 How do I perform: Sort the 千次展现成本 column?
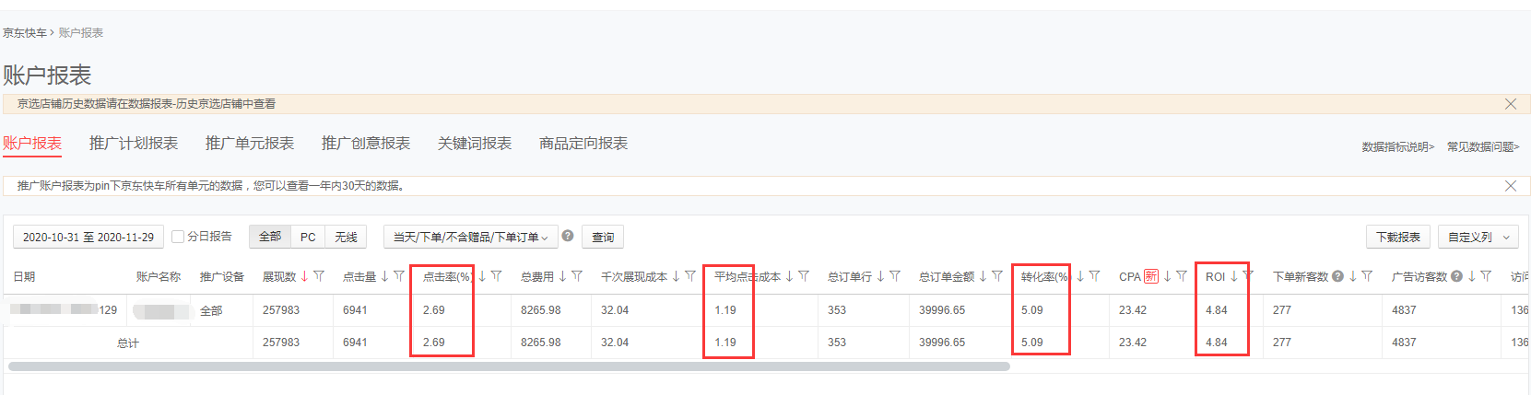677,276
